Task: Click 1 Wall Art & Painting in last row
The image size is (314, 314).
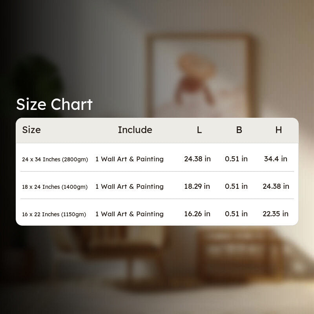Action: pos(130,214)
